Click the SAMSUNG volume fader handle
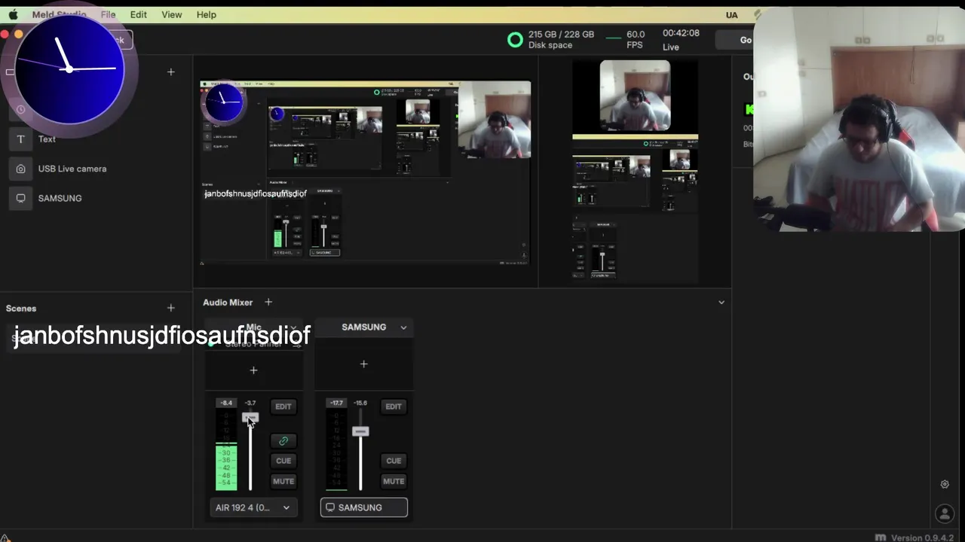This screenshot has height=542, width=965. click(x=360, y=431)
